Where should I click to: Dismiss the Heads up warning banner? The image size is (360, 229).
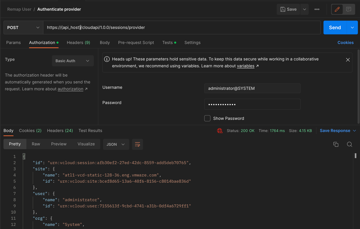point(348,60)
